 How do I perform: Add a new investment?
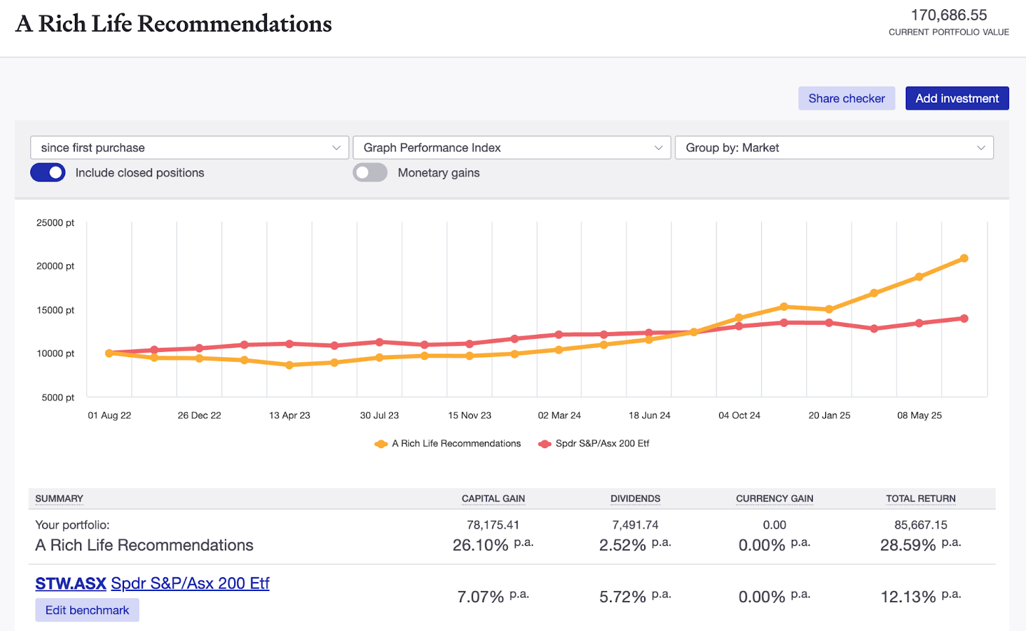point(957,98)
